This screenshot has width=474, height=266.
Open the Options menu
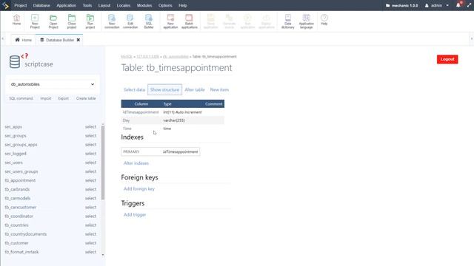pyautogui.click(x=165, y=5)
